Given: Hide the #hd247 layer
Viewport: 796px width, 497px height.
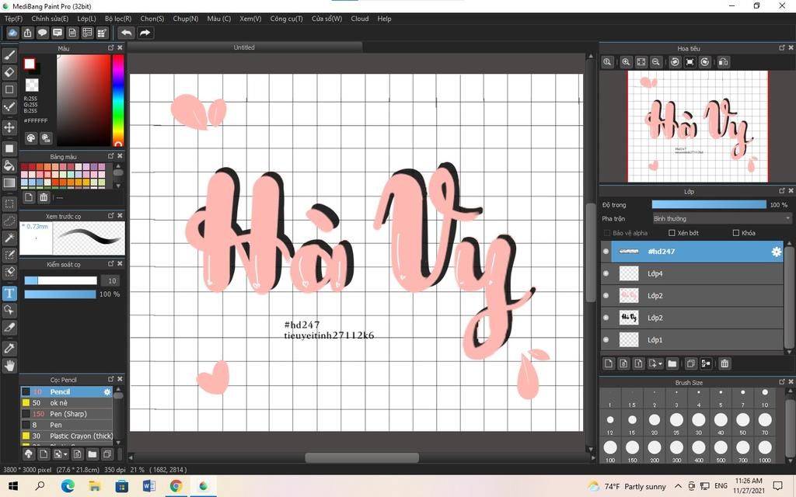Looking at the screenshot, I should [x=606, y=252].
